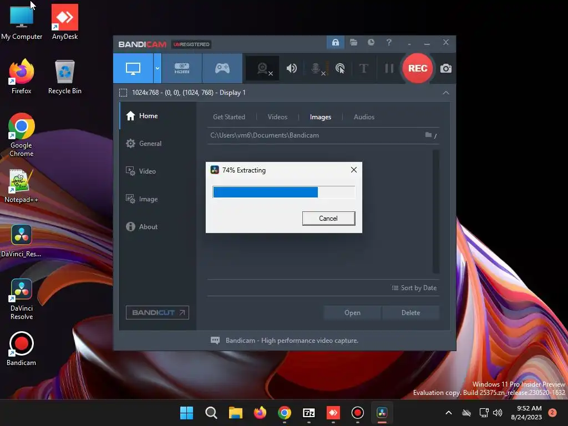
Task: Toggle the microphone recording icon
Action: pos(317,68)
